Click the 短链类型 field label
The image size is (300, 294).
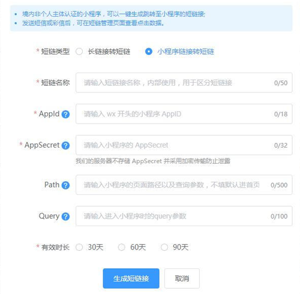coord(55,52)
